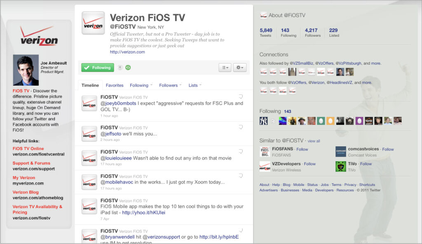Click the 5,849 Tweets count
422x244 pixels.
pos(266,32)
